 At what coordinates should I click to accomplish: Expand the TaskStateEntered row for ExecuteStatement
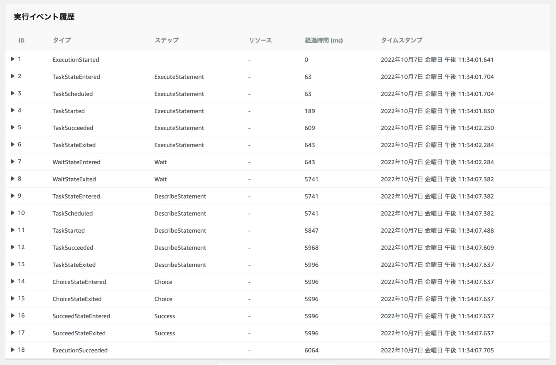pos(12,76)
